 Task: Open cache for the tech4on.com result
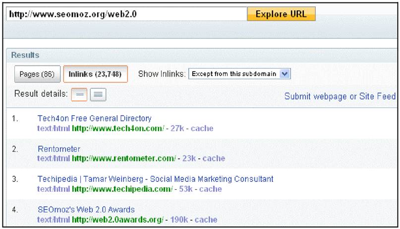[x=202, y=128]
